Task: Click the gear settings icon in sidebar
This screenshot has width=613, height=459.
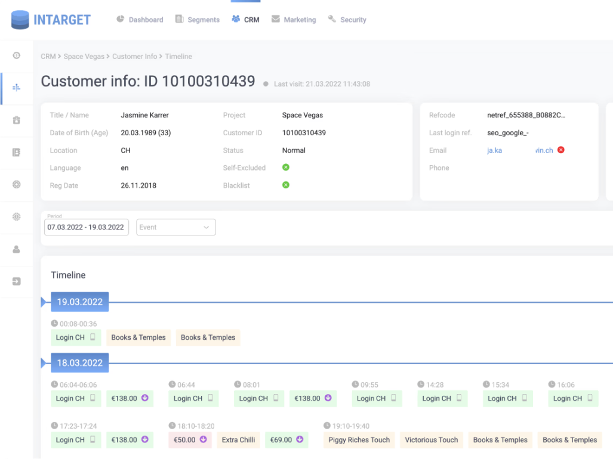Action: (x=17, y=217)
